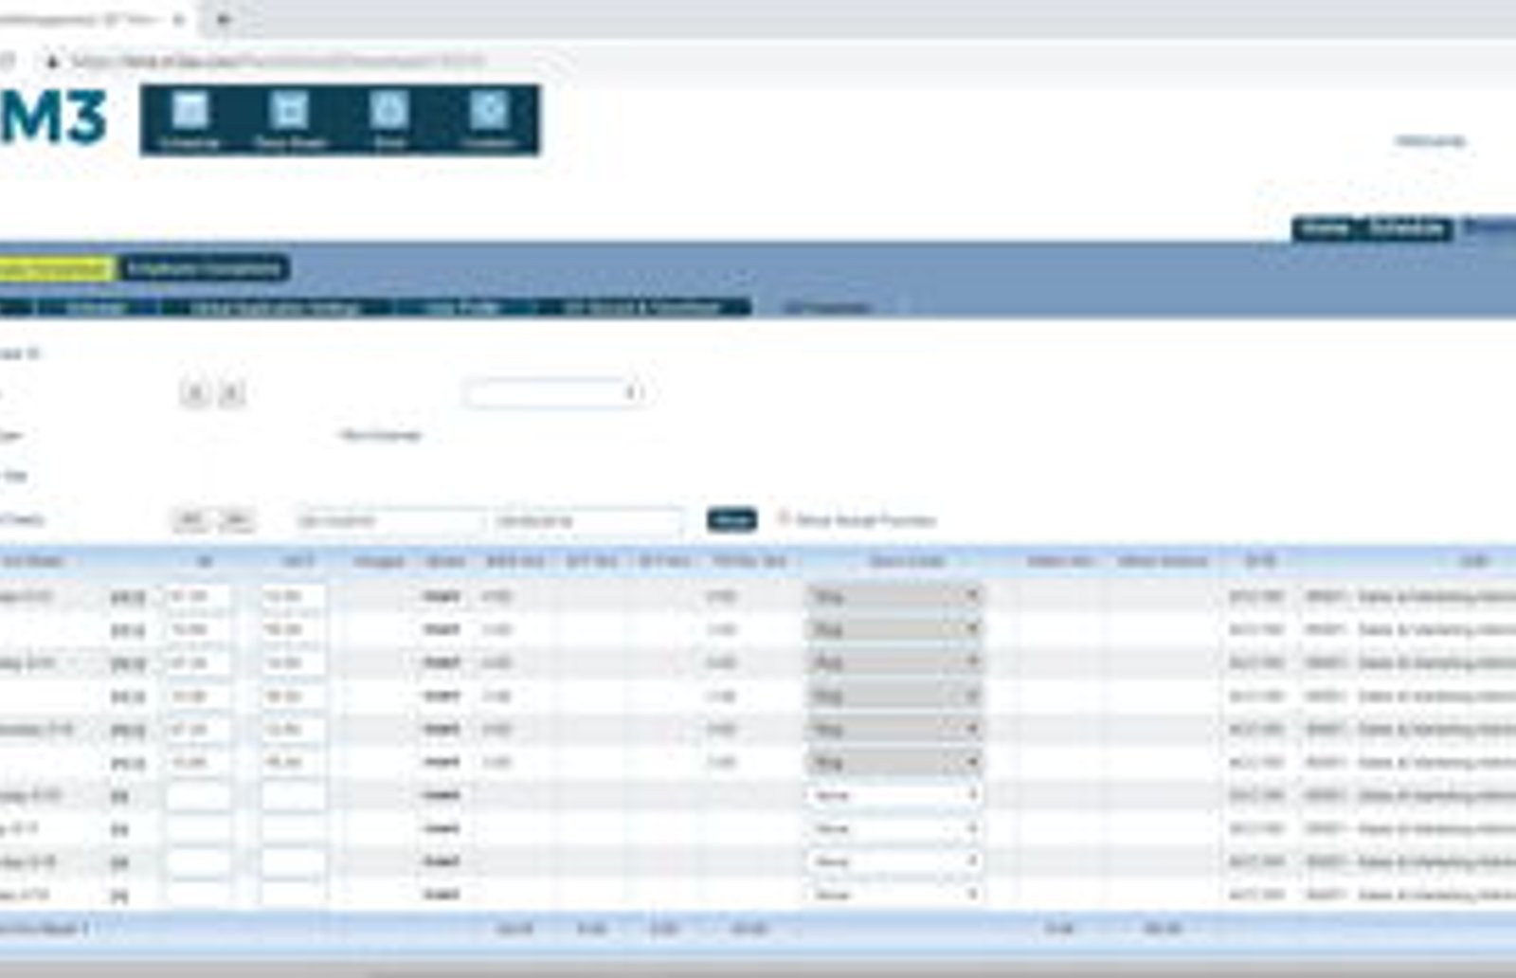Click the lock icon in address bar
The image size is (1516, 978).
(x=52, y=62)
